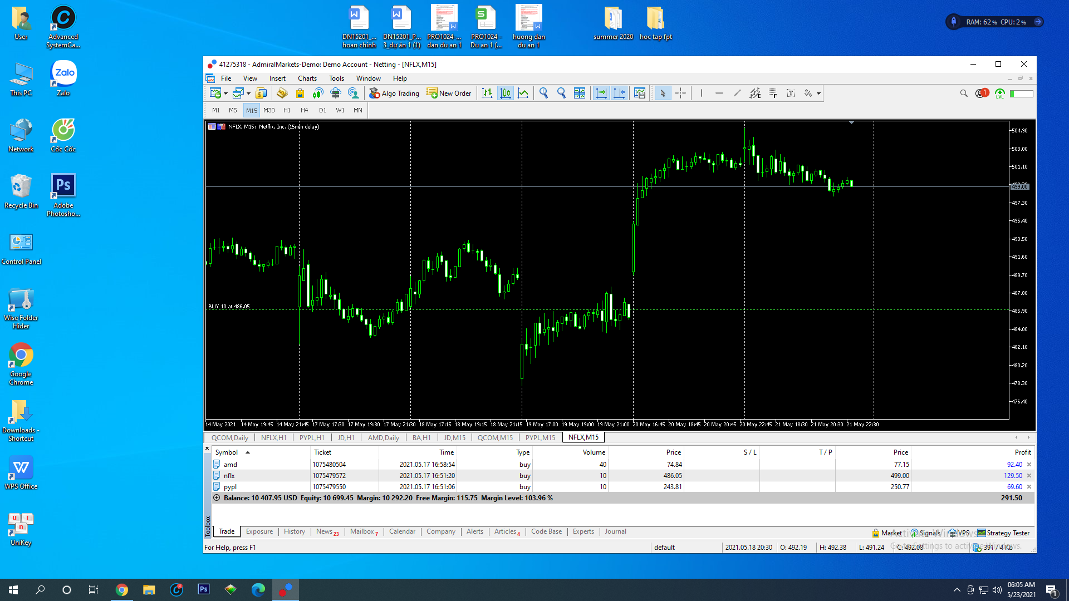Draw a vertical line on the chart
This screenshot has width=1069, height=601.
[x=702, y=93]
